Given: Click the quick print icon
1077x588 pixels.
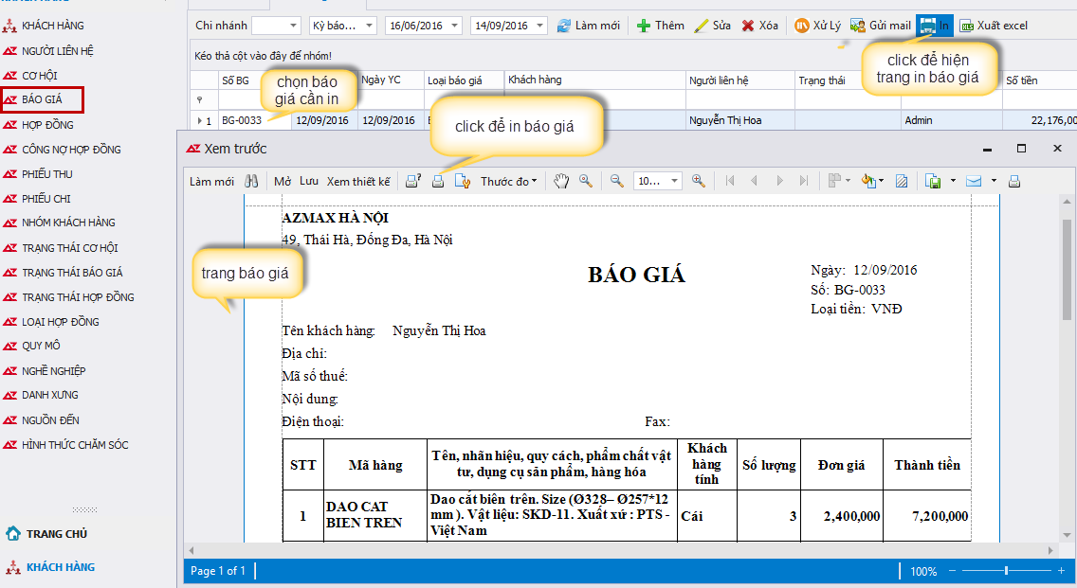Looking at the screenshot, I should 438,181.
